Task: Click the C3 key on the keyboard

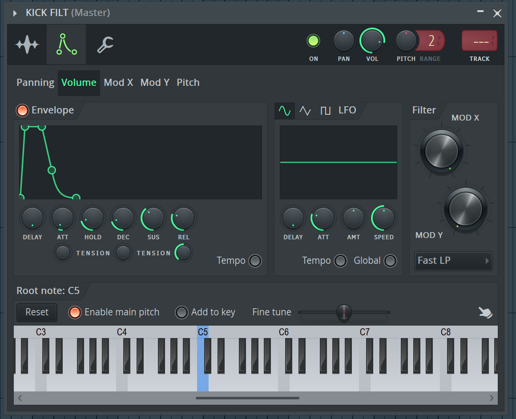Action: 41,382
